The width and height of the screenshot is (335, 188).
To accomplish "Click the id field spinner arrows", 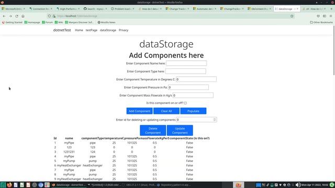I will point(215,120).
